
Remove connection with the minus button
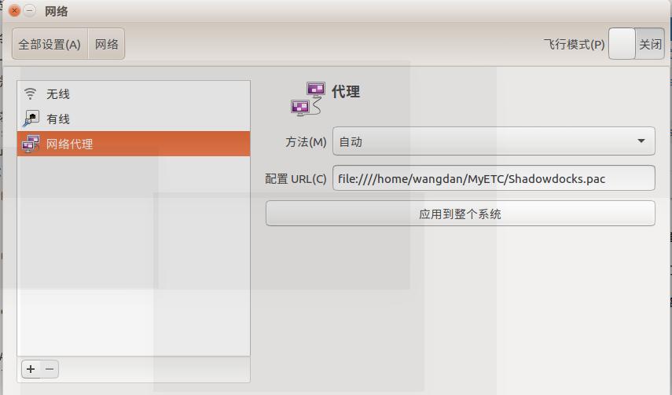[50, 369]
